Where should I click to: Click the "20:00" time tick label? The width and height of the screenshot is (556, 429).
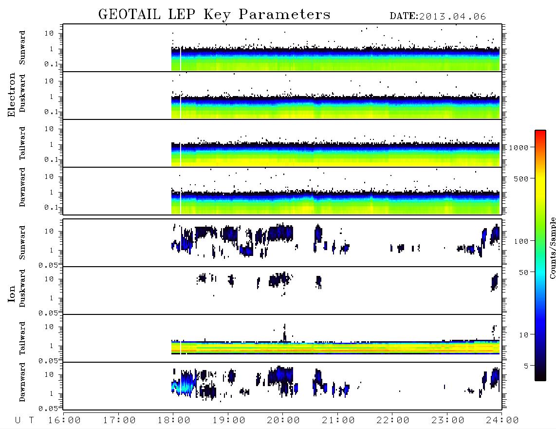283,421
